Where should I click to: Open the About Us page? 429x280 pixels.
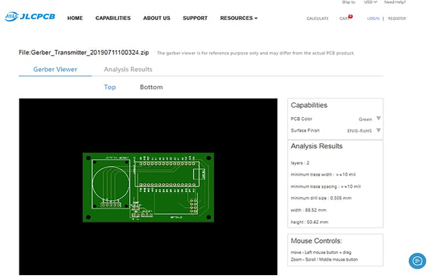[156, 18]
